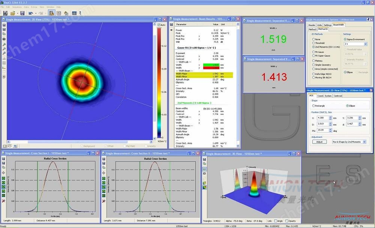Click the Adjust button
375x228 pixels.
click(x=319, y=142)
